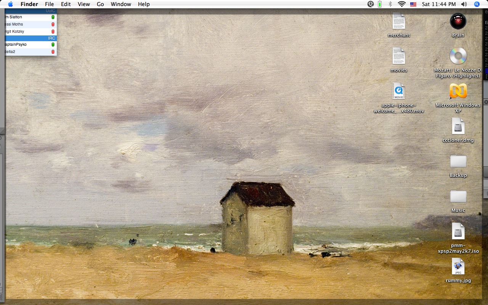Select the Moths contact row
This screenshot has height=305, width=488.
coord(31,24)
